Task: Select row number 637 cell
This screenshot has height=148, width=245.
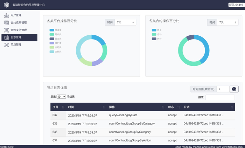Action: (58, 115)
